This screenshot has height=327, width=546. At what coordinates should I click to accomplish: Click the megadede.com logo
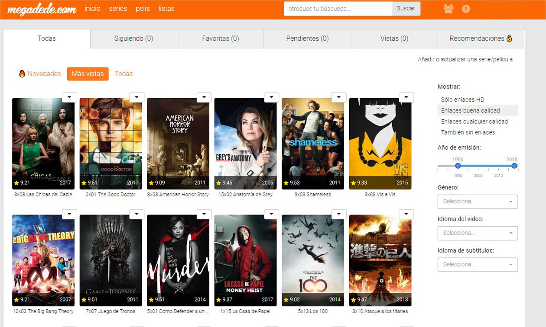pyautogui.click(x=42, y=9)
